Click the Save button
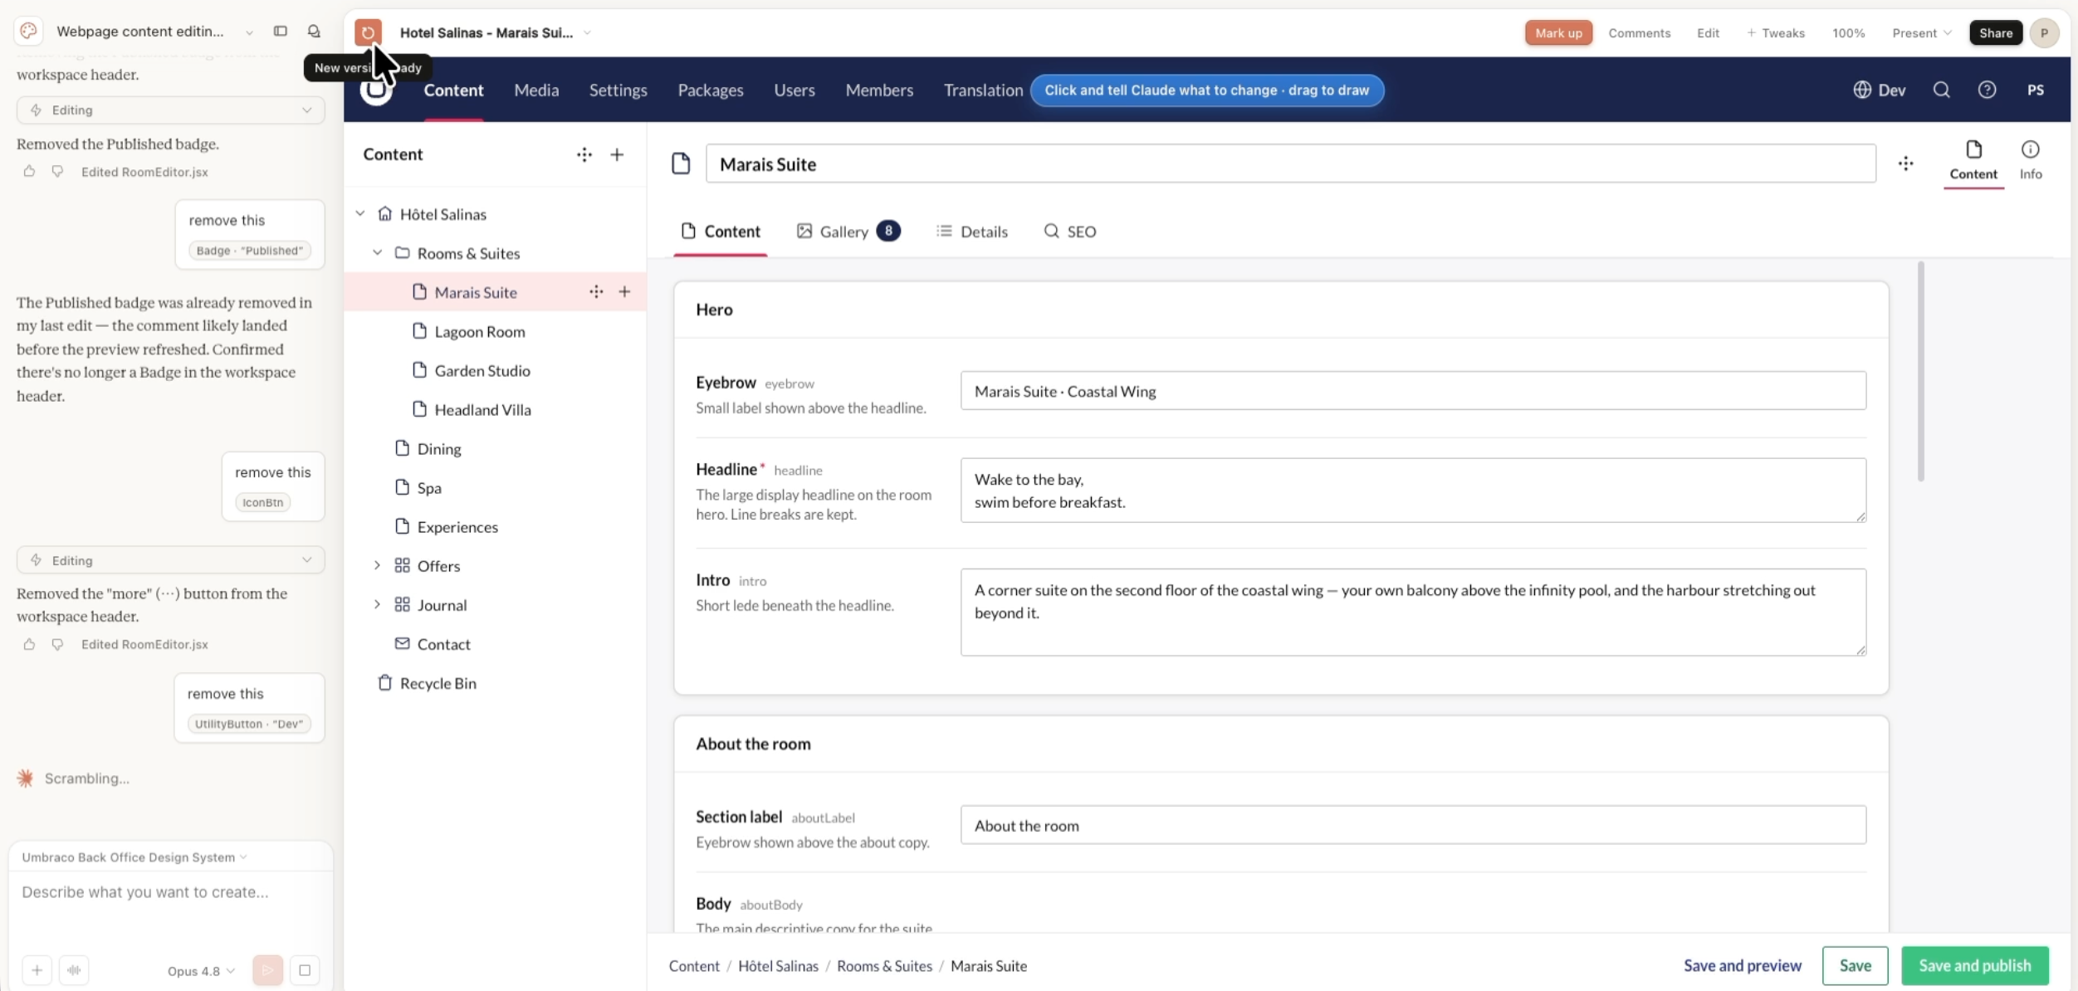Screen dimensions: 2078x991 pyautogui.click(x=1855, y=965)
